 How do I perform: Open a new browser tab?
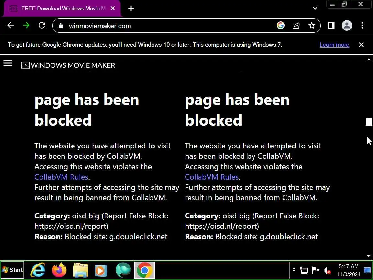(x=131, y=8)
